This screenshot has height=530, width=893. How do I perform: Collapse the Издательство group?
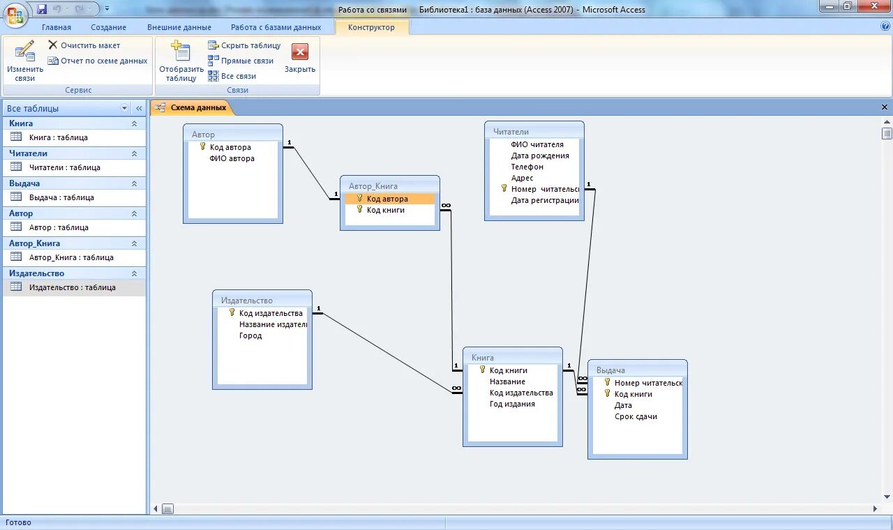click(x=135, y=273)
